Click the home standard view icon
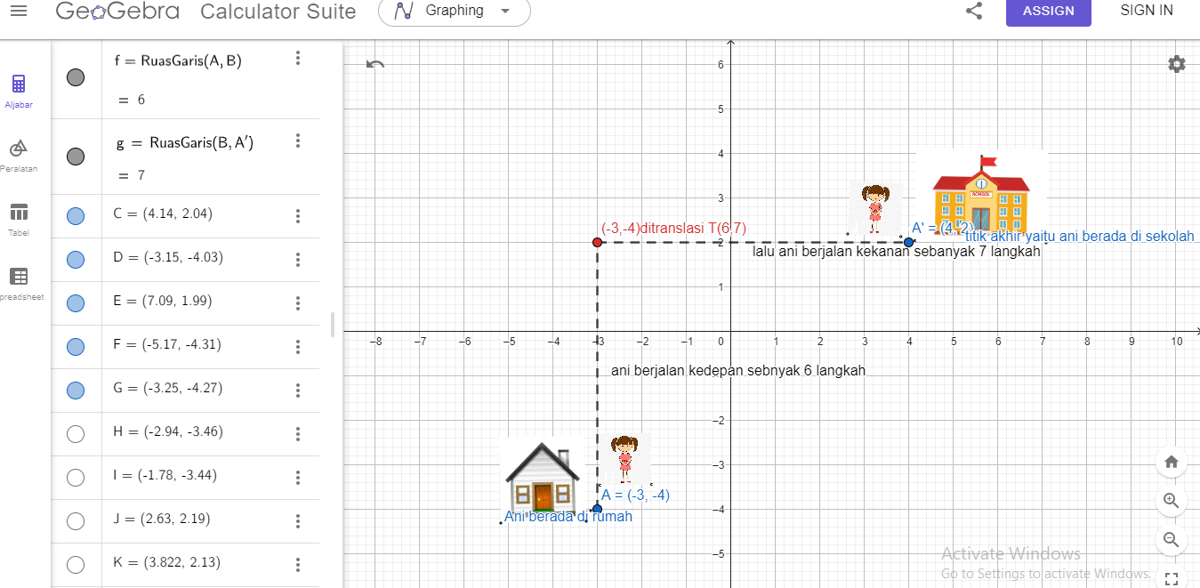Image resolution: width=1200 pixels, height=588 pixels. 1171,462
